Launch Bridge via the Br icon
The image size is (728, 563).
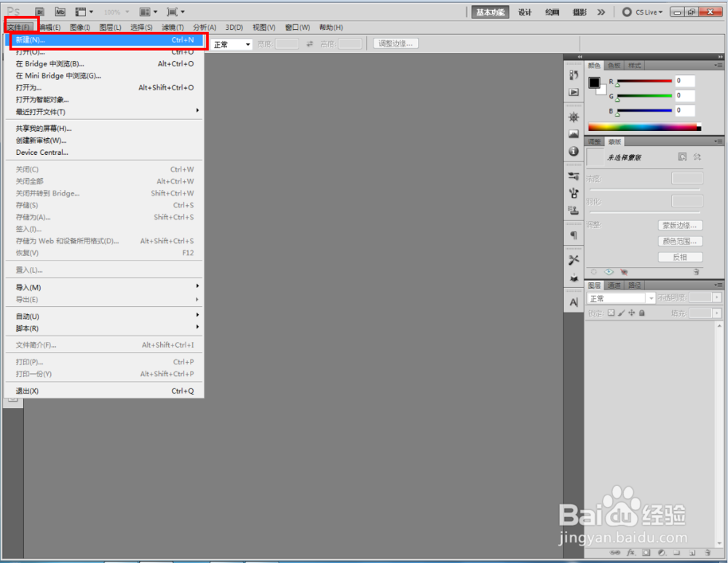pyautogui.click(x=40, y=12)
